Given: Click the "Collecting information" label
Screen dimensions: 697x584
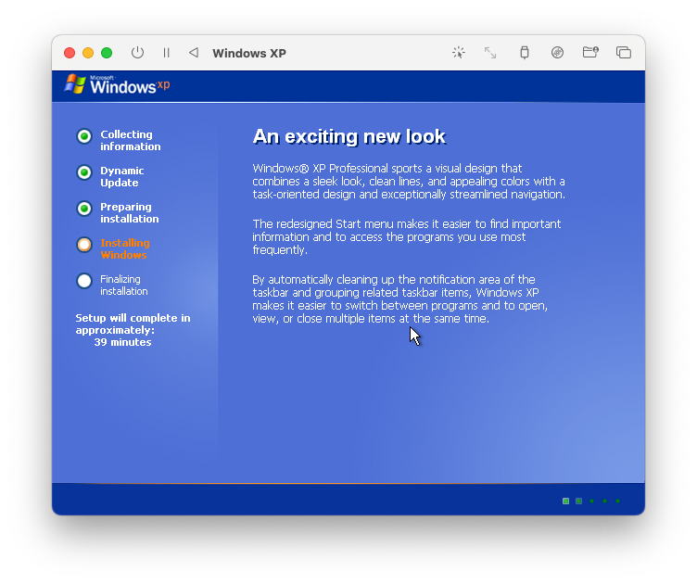Looking at the screenshot, I should point(131,141).
